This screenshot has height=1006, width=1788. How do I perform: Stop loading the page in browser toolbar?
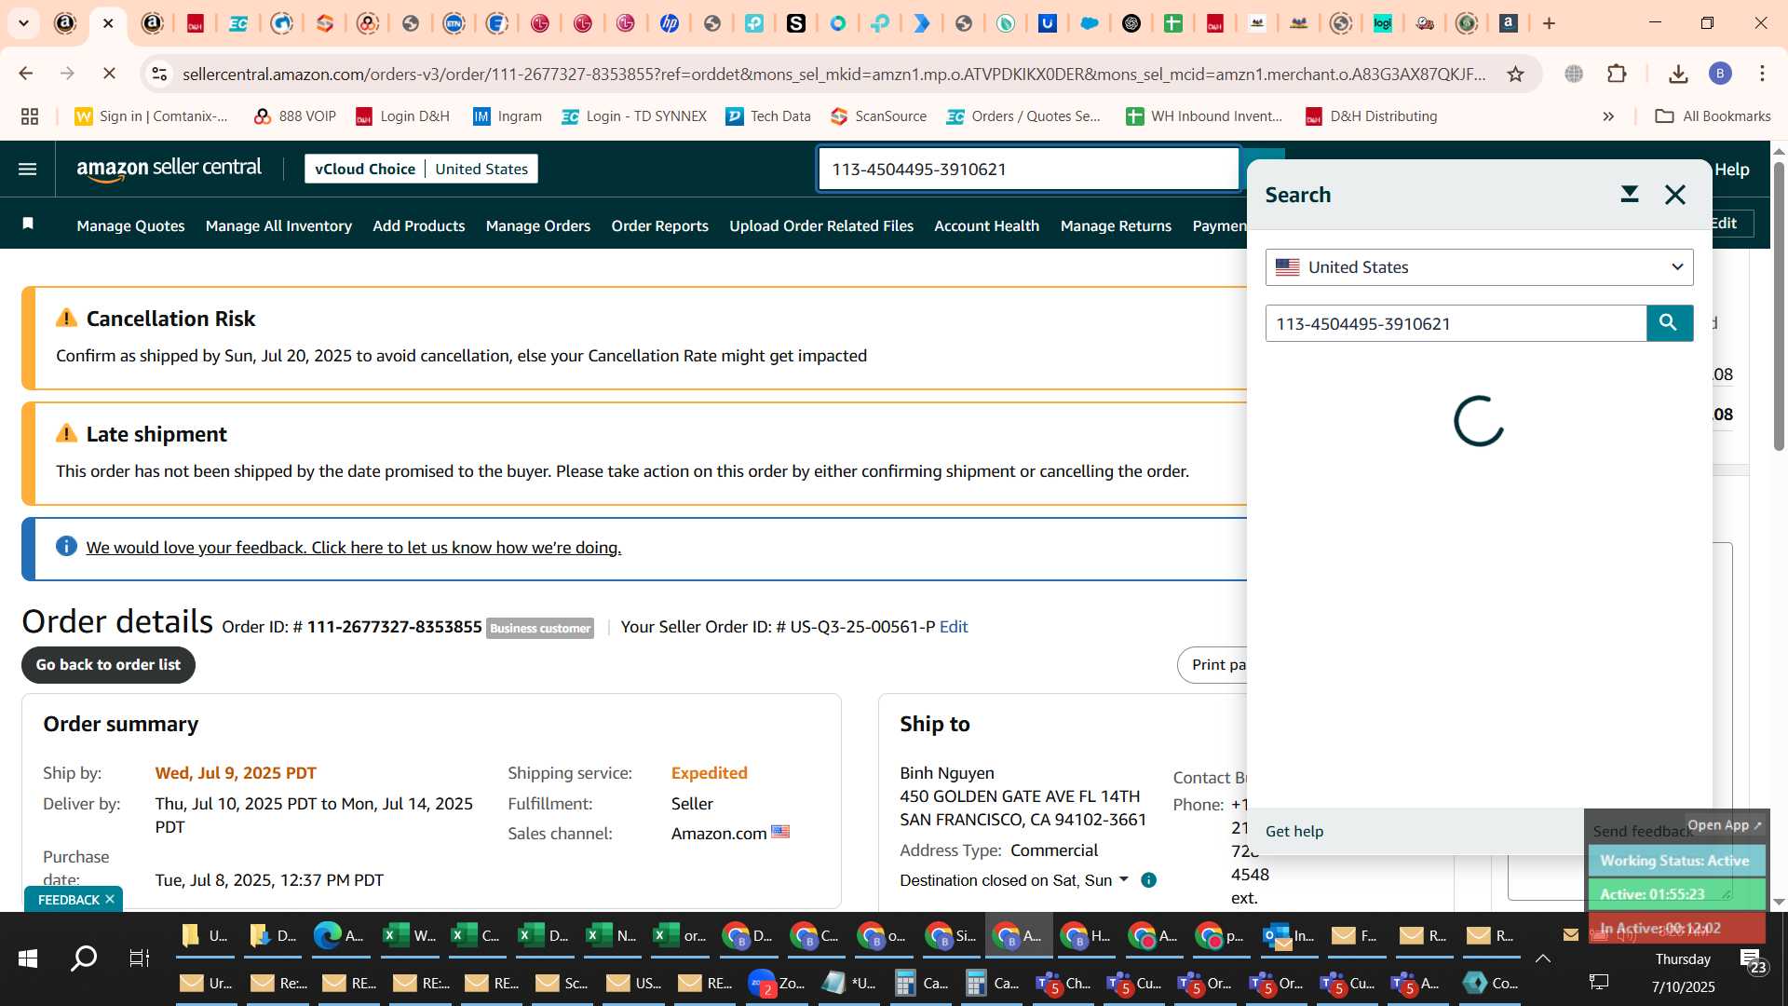point(108,74)
